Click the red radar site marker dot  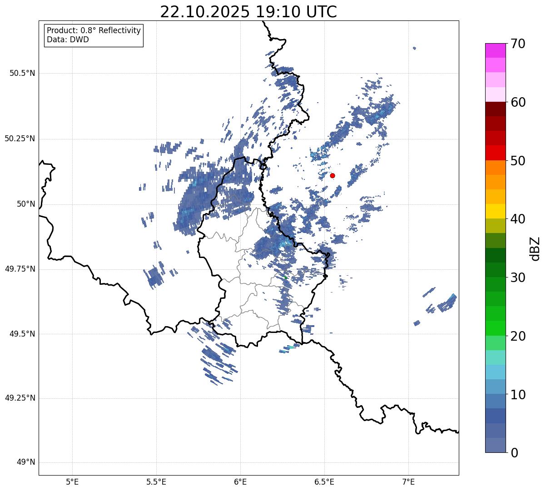click(x=333, y=175)
